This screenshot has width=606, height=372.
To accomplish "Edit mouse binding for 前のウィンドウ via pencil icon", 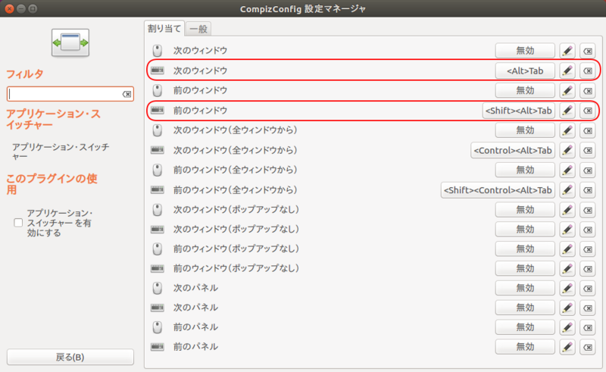I will coord(567,90).
